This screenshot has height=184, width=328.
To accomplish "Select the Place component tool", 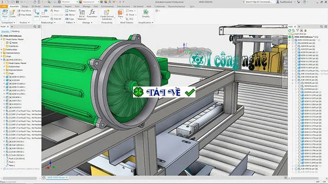I will 5,14.
